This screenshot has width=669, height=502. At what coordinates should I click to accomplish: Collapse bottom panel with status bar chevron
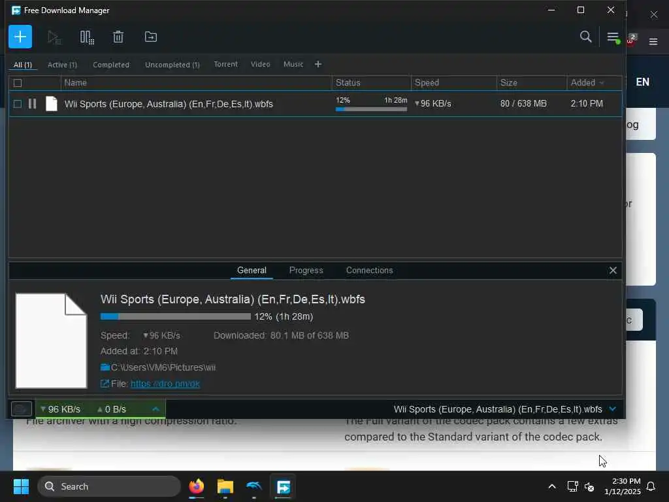tap(613, 409)
